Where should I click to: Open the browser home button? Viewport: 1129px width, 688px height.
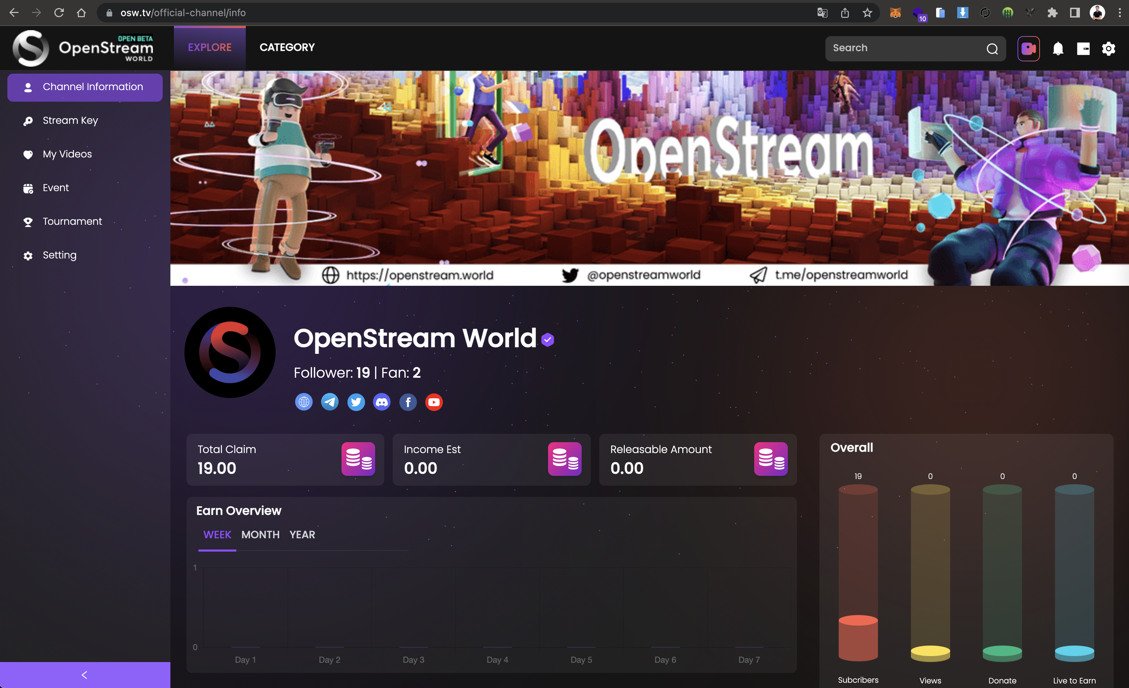point(81,12)
